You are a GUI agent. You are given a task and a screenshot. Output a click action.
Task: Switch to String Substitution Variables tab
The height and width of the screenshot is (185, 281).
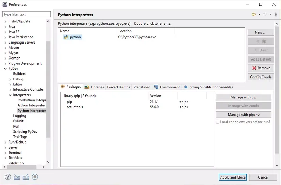pos(208,87)
